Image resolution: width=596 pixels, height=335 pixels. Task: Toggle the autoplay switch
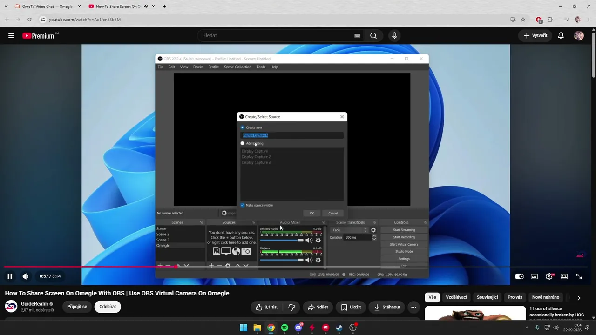tap(519, 276)
